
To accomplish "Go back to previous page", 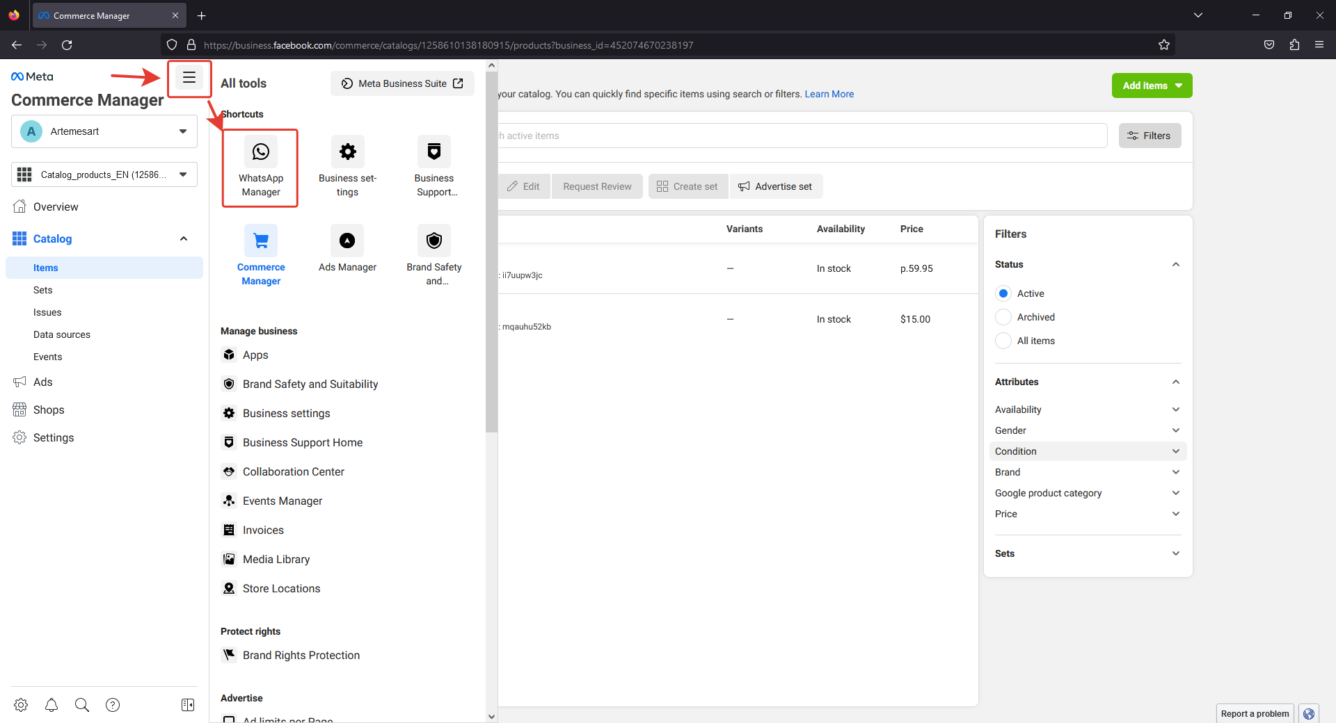I will (x=17, y=45).
